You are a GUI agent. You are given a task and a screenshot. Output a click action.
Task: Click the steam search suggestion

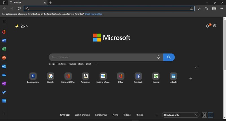[x=81, y=64]
